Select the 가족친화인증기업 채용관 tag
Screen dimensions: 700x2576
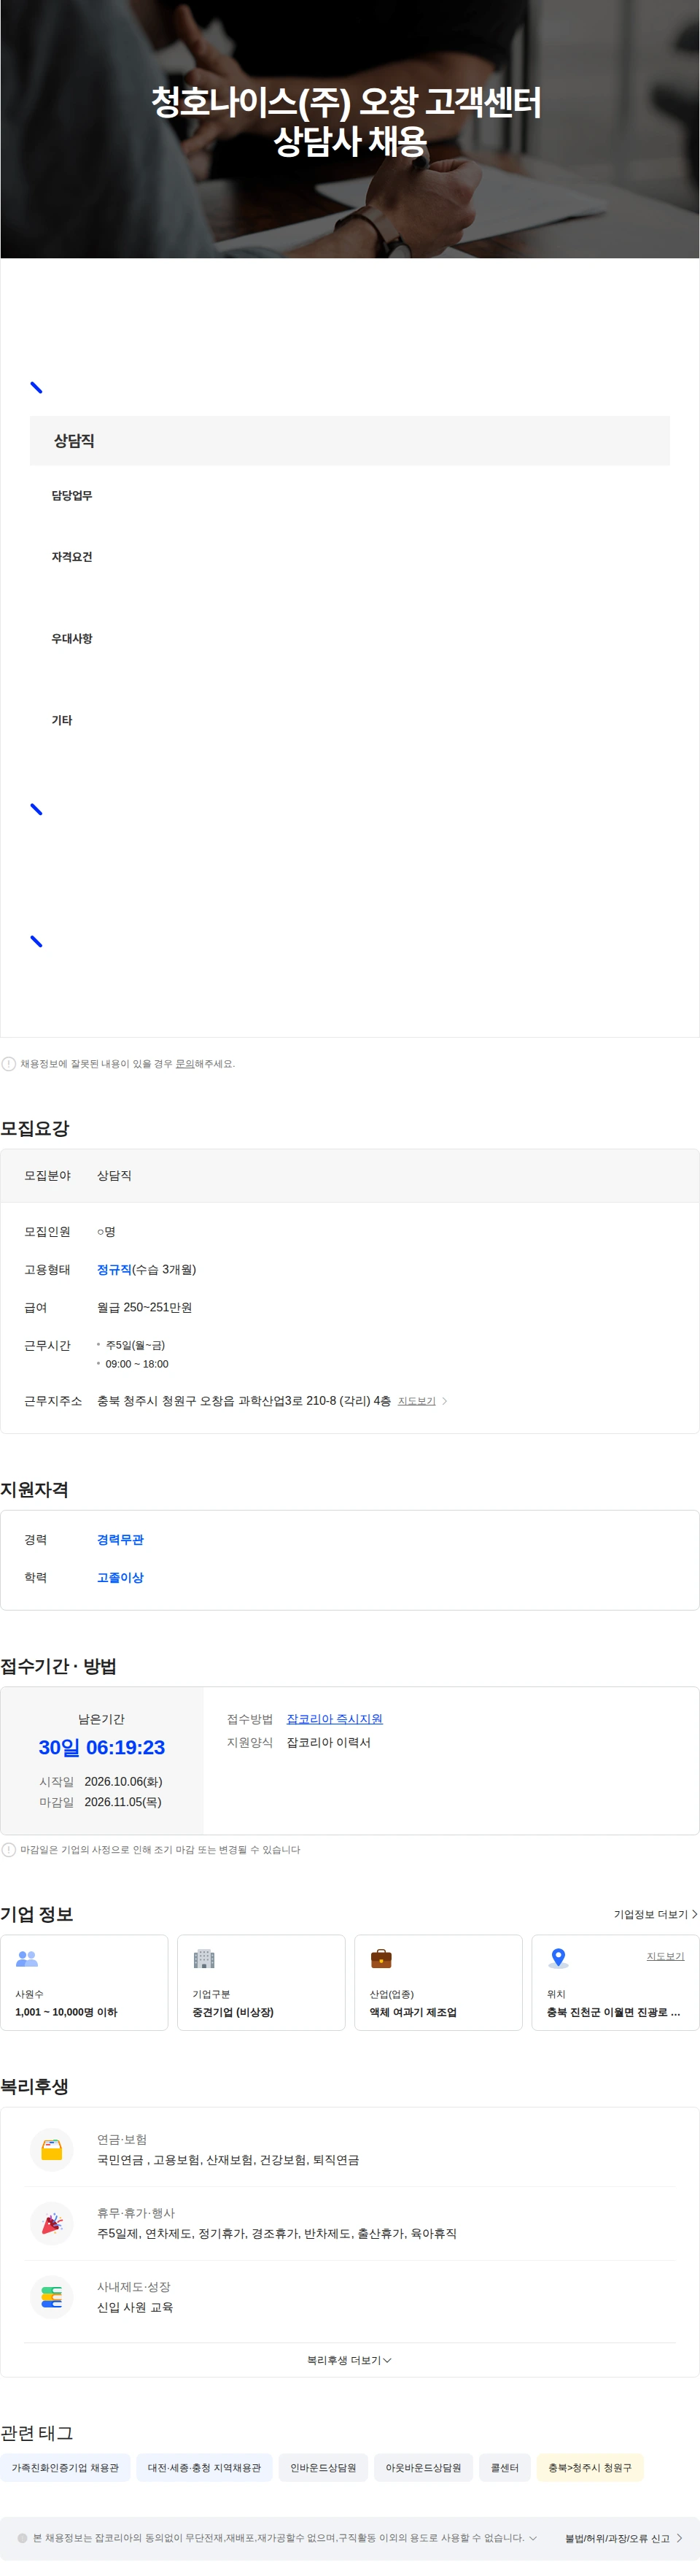(65, 2468)
